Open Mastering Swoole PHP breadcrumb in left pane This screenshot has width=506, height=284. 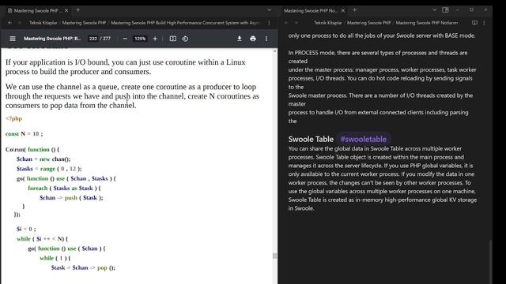click(x=84, y=23)
